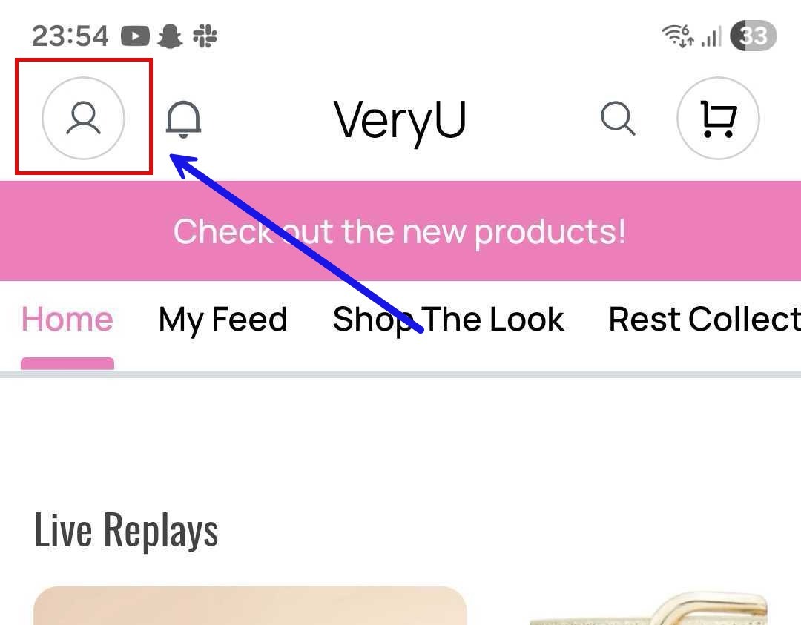Tap the Wi-Fi signal status icon

click(x=678, y=36)
